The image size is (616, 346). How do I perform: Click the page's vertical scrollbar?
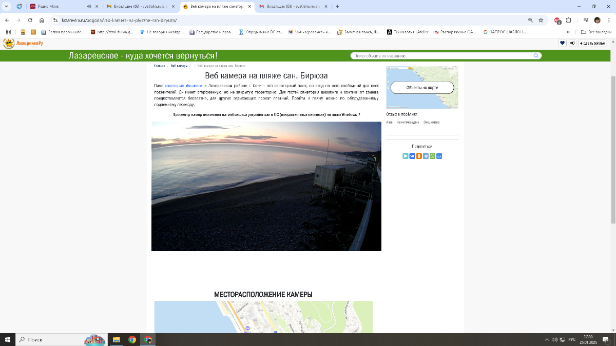(613, 149)
